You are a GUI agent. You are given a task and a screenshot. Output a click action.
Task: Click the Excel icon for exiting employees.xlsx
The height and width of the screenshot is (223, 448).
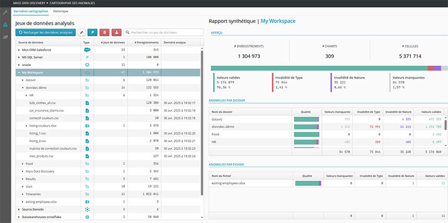(x=87, y=201)
